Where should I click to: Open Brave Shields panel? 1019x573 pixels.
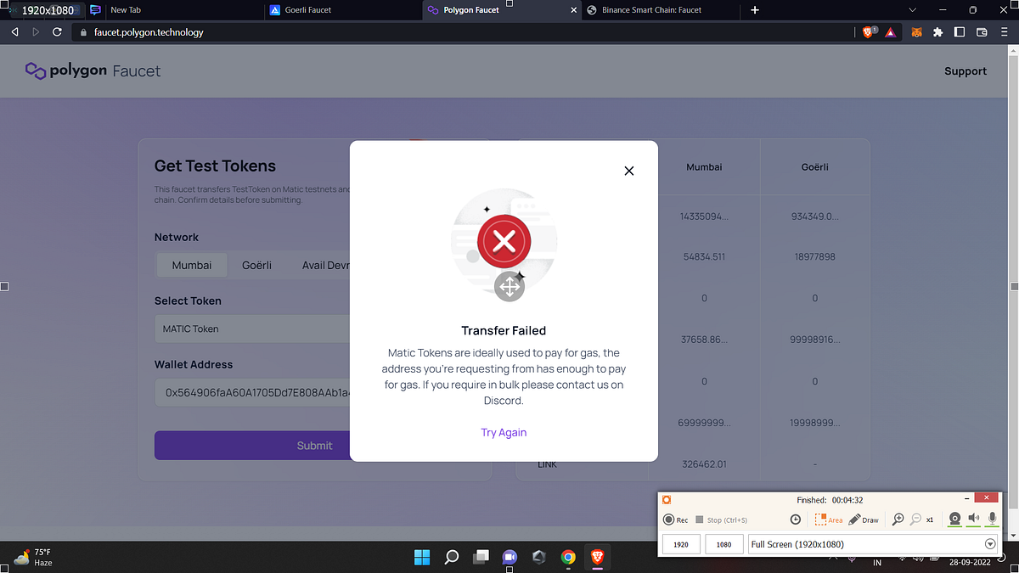[x=867, y=31]
